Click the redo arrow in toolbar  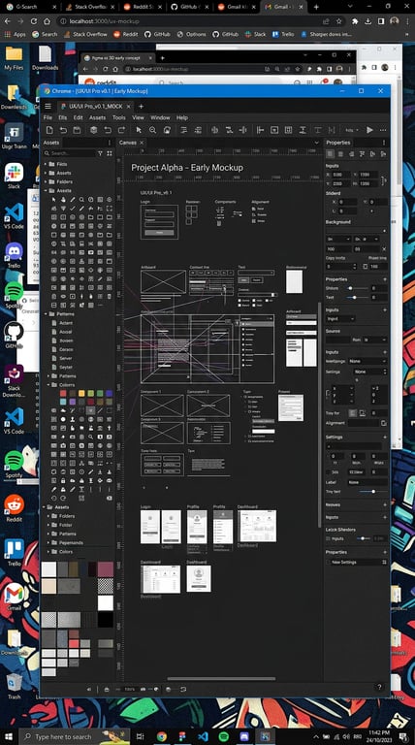pyautogui.click(x=121, y=130)
